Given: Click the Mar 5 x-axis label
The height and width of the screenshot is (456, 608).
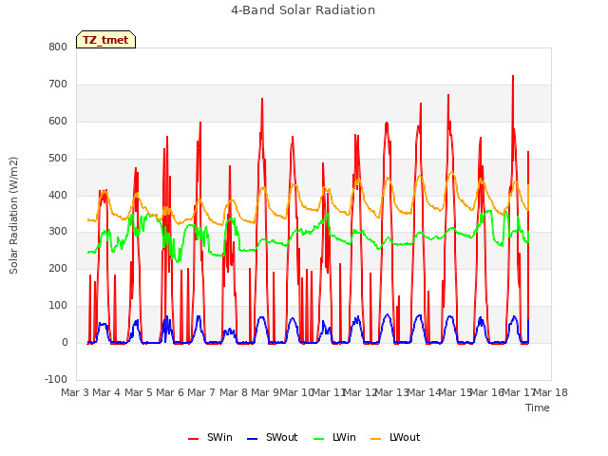Looking at the screenshot, I should pyautogui.click(x=139, y=392).
